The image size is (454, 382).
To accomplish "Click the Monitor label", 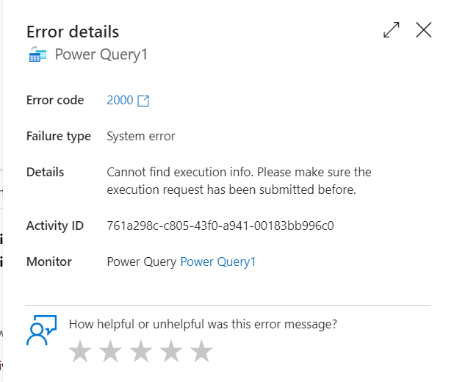I will click(49, 262).
